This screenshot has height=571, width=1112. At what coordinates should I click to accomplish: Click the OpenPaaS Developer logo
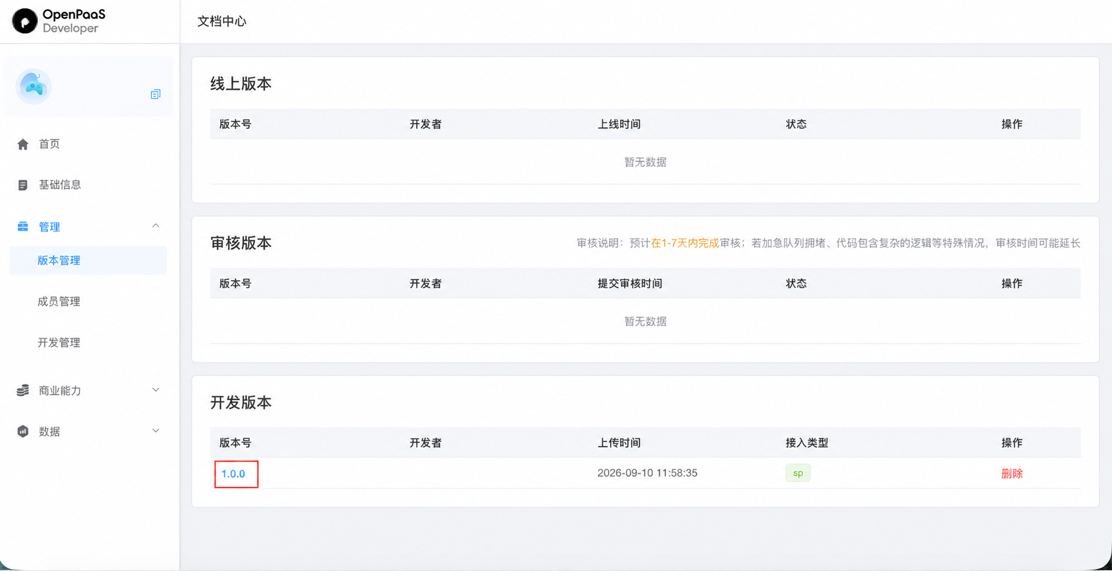point(58,21)
